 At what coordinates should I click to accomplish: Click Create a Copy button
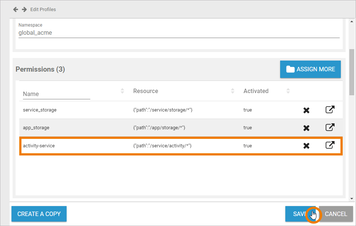(39, 214)
